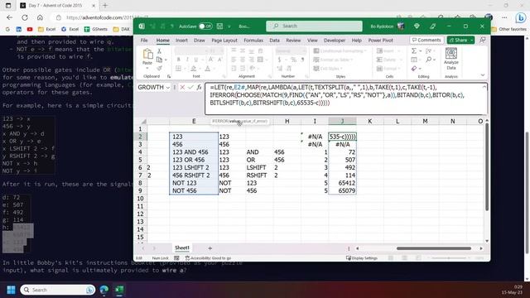The image size is (530, 298).
Task: Click the browser Refresh icon
Action: coord(25,17)
